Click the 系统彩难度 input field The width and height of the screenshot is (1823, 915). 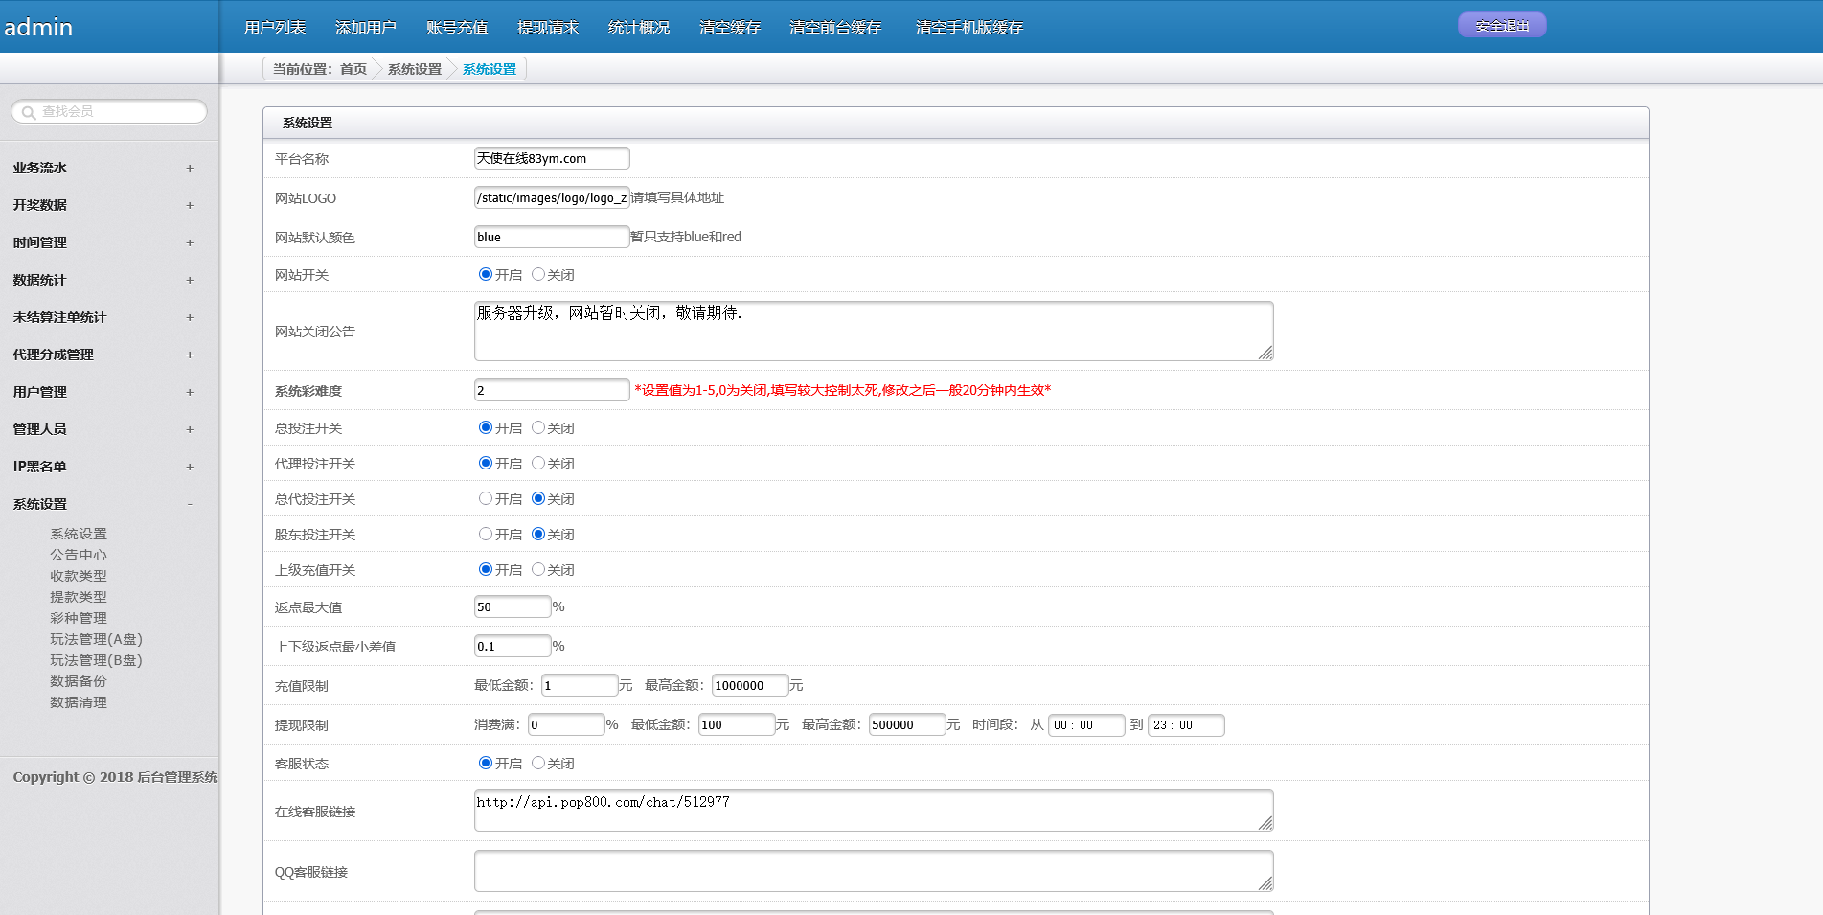[x=552, y=390]
